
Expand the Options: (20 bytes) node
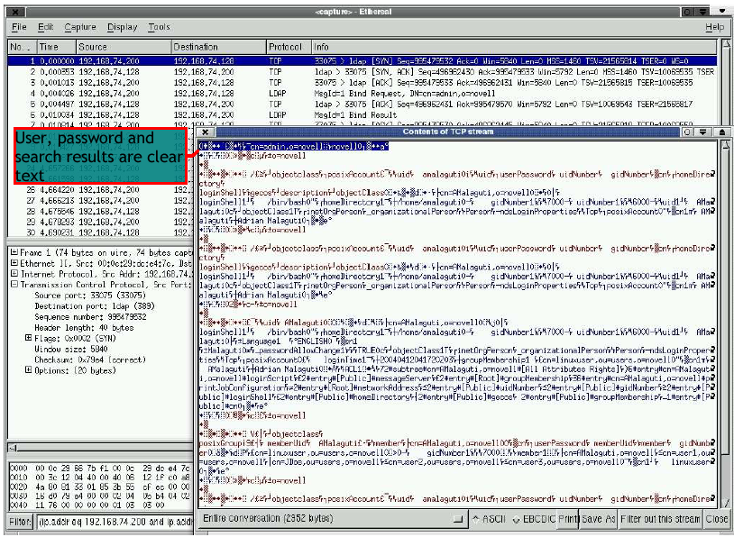tap(29, 370)
